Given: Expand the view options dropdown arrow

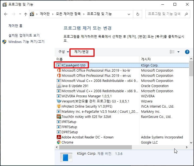Looking at the screenshot, I should pyautogui.click(x=178, y=52).
